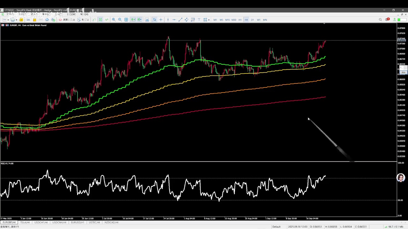Draw a horizontal line on chart

click(174, 20)
